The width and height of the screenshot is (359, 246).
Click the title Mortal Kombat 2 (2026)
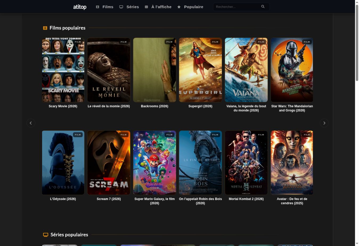246,199
